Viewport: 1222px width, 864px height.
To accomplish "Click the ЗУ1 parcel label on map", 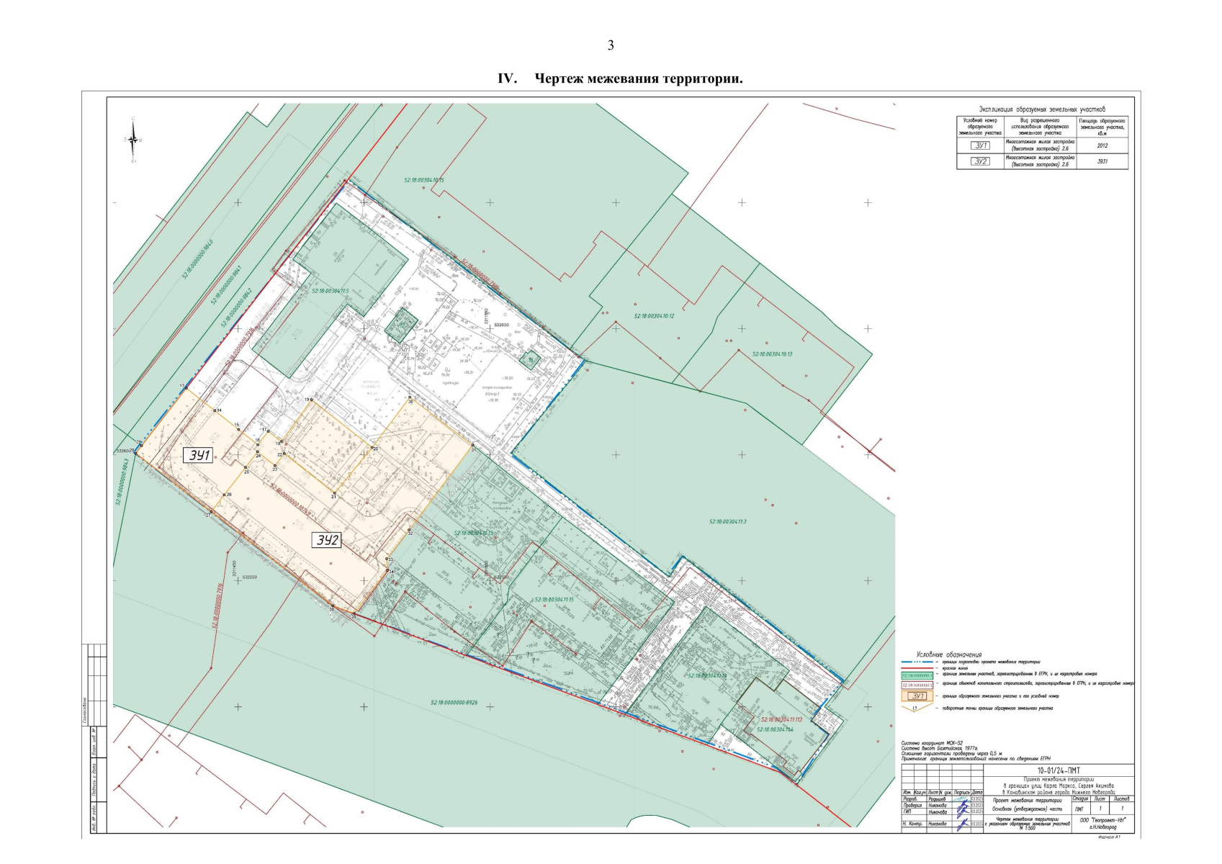I will (198, 455).
